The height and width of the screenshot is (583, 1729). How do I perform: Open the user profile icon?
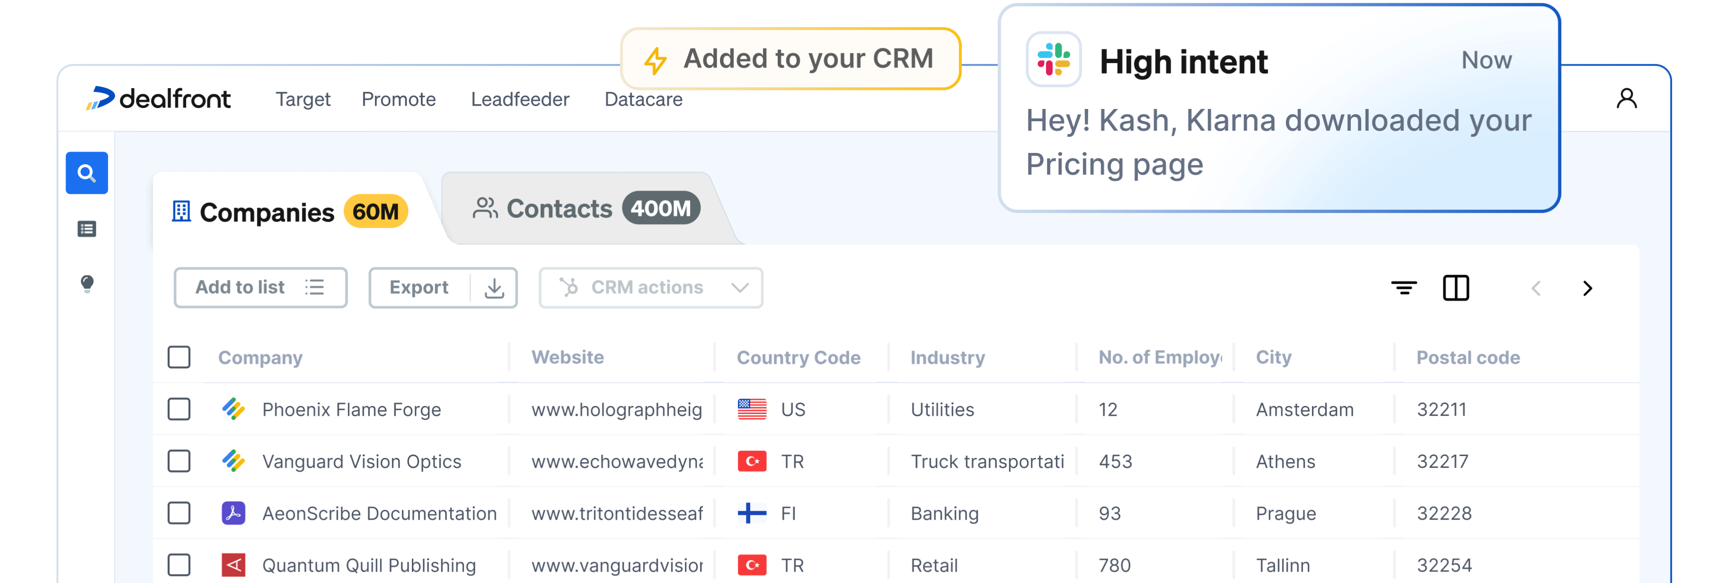pos(1626,99)
